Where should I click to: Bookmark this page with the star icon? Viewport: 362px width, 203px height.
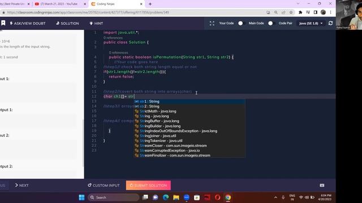tap(291, 12)
